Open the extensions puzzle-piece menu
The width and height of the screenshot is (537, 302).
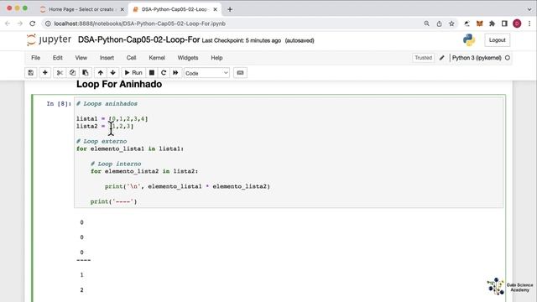(x=493, y=23)
